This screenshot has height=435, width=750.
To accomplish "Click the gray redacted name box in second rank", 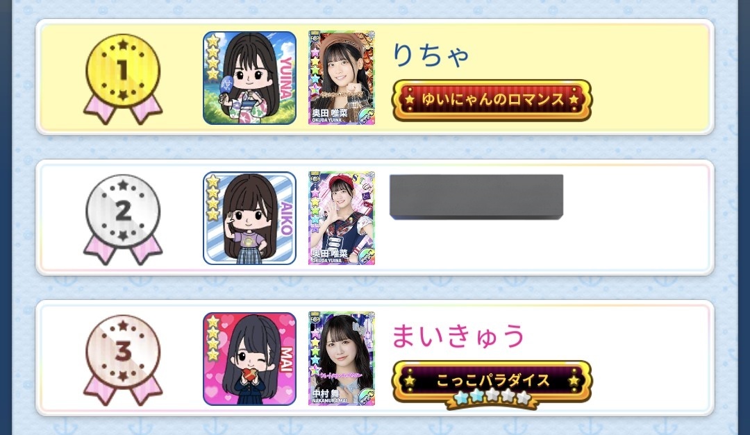I will [476, 197].
